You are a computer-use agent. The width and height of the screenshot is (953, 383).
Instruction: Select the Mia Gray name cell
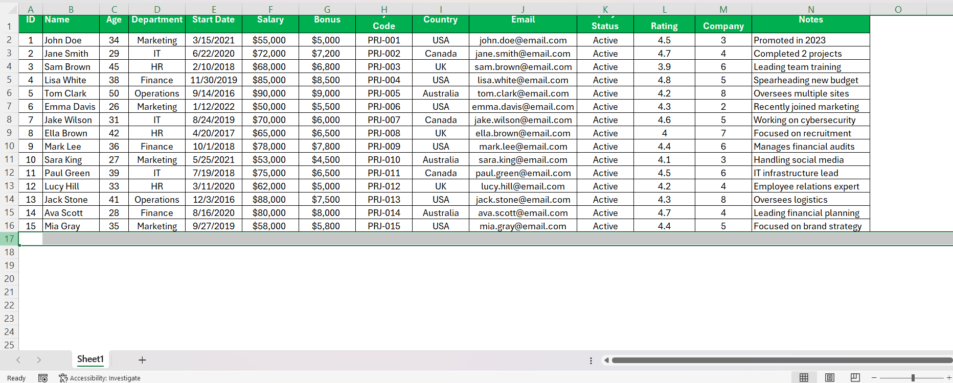(71, 226)
